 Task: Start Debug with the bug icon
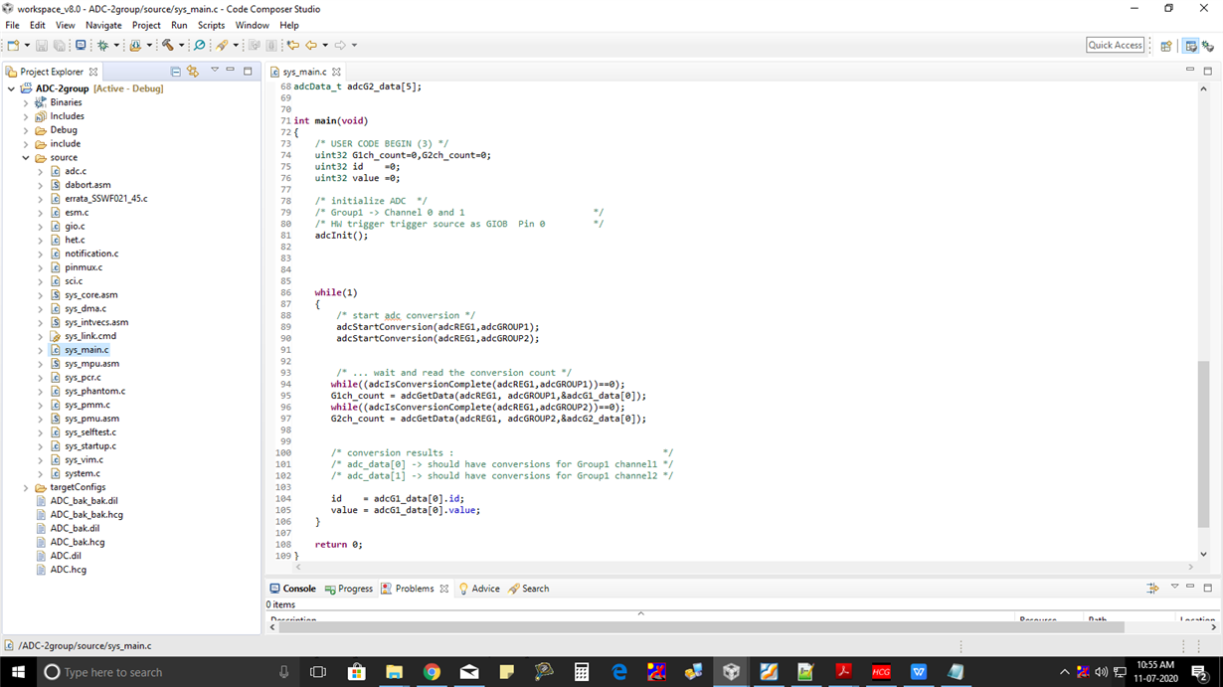(102, 45)
